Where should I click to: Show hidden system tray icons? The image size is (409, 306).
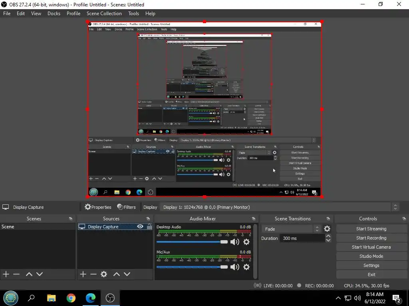338,298
